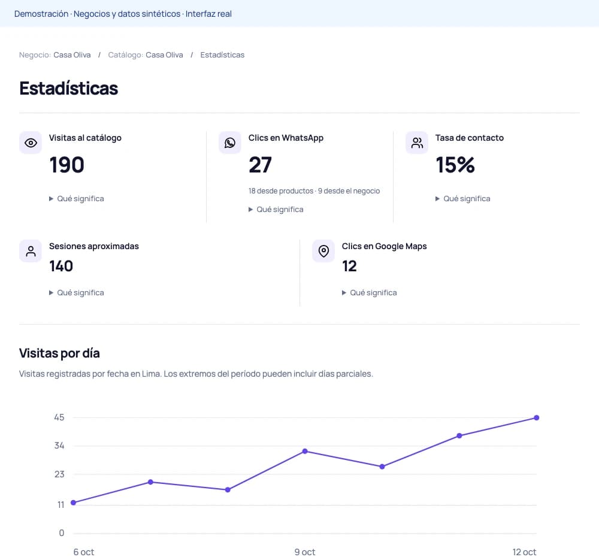Expand Qué significa under Tasa de contacto
The height and width of the screenshot is (557, 599).
[462, 199]
